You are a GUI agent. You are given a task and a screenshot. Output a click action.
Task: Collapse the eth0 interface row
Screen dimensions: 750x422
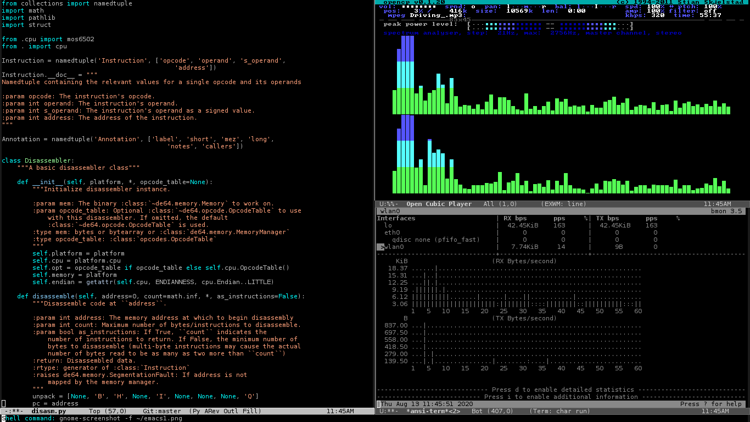click(x=391, y=232)
